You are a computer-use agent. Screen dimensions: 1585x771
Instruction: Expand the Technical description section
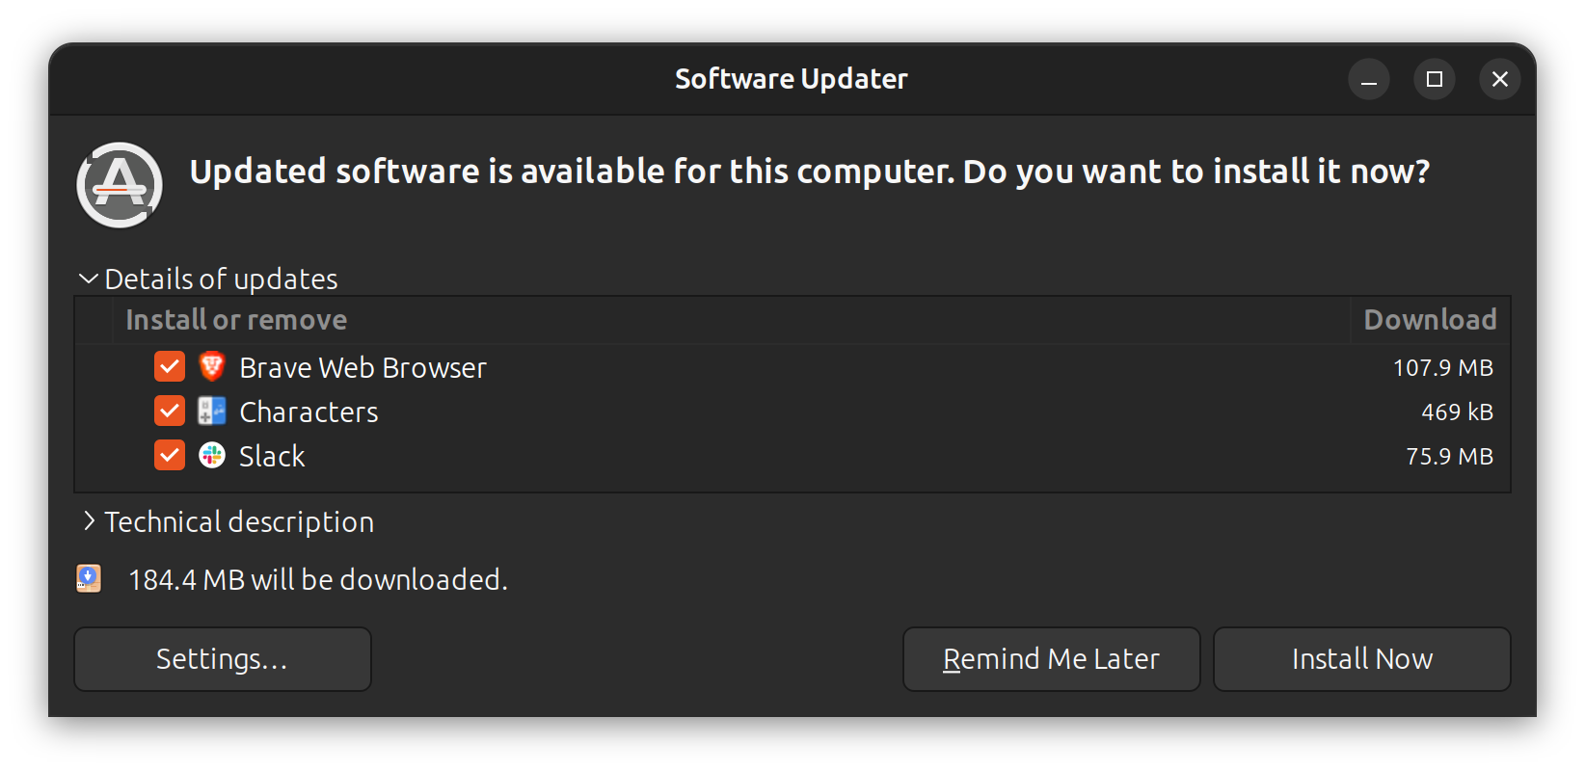click(x=238, y=521)
